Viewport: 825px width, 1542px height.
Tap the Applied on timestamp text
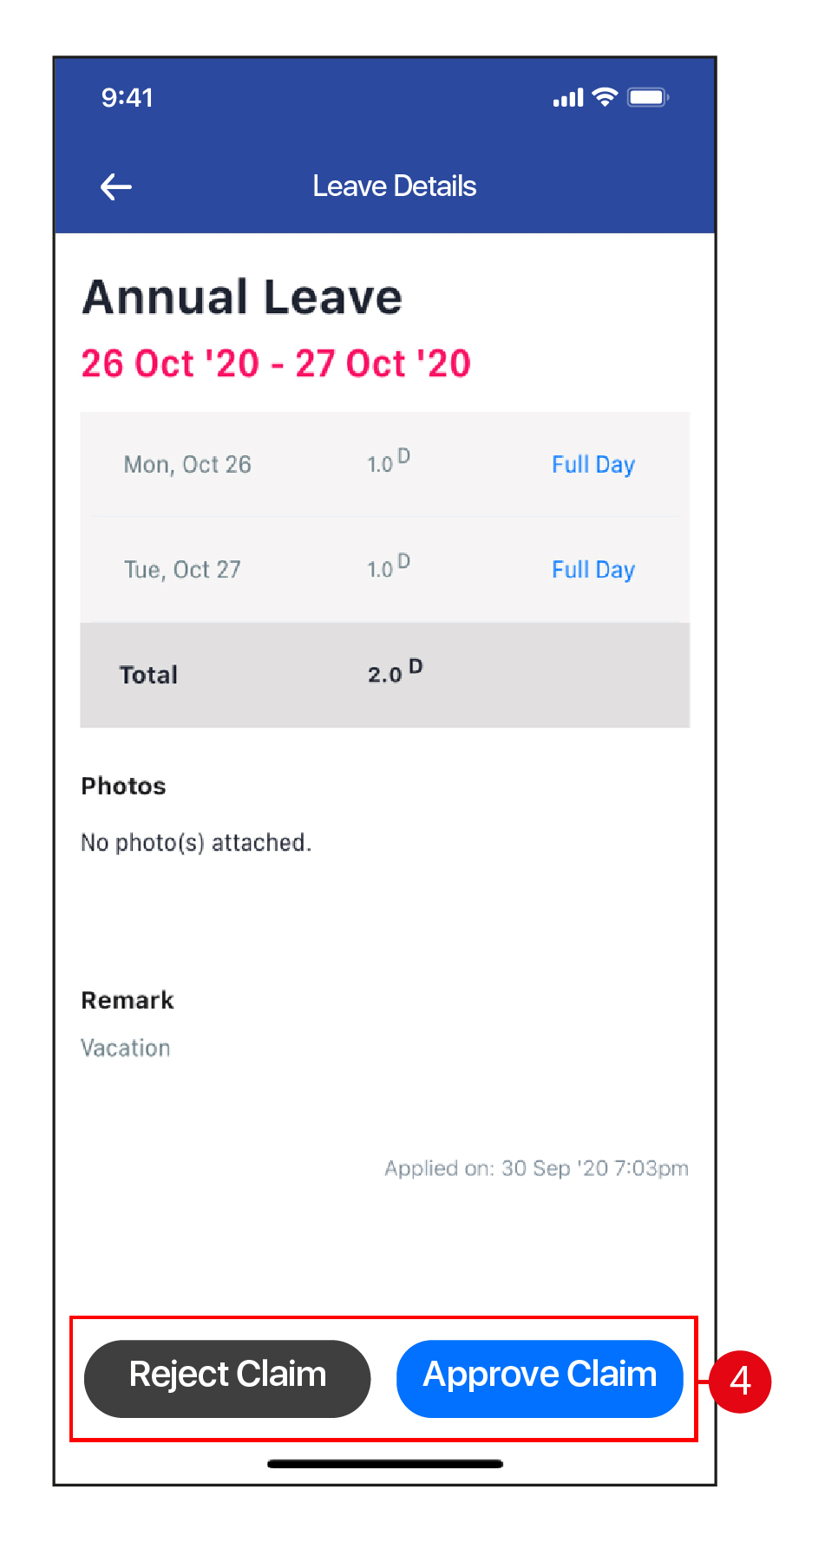tap(536, 1167)
